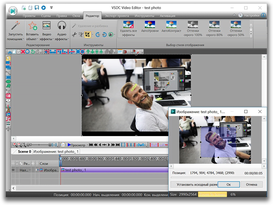Switch to Экспорт проекта ribbon tab
Image resolution: width=273 pixels, height=205 pixels.
tap(117, 16)
